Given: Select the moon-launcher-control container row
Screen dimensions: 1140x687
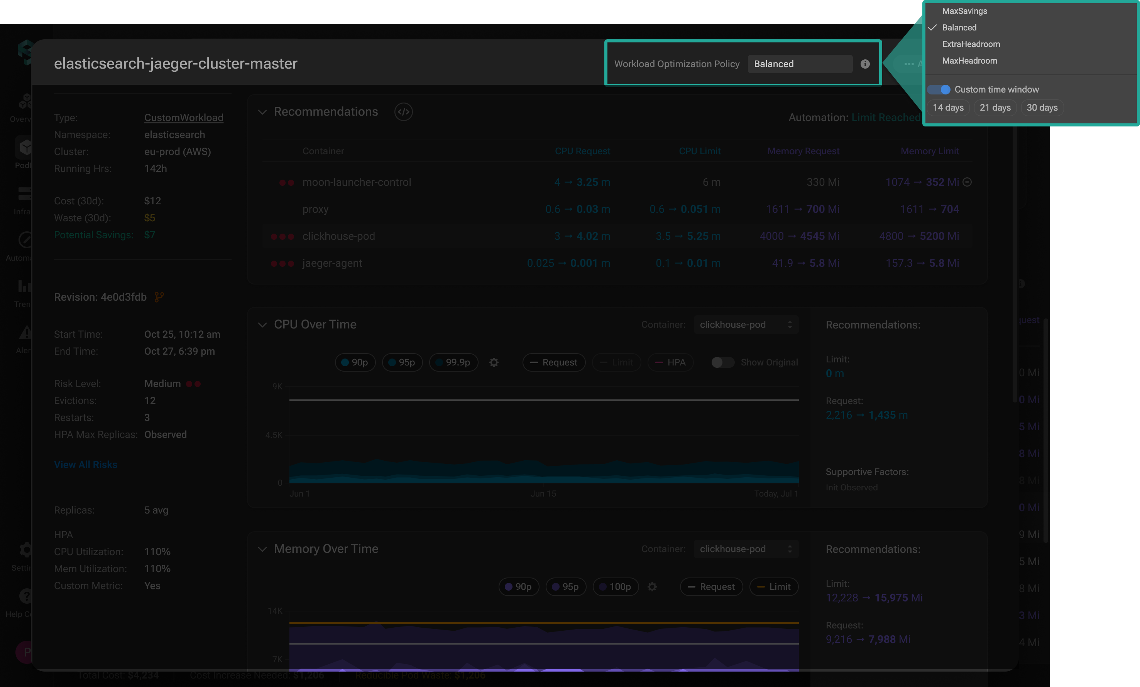Looking at the screenshot, I should coord(617,182).
